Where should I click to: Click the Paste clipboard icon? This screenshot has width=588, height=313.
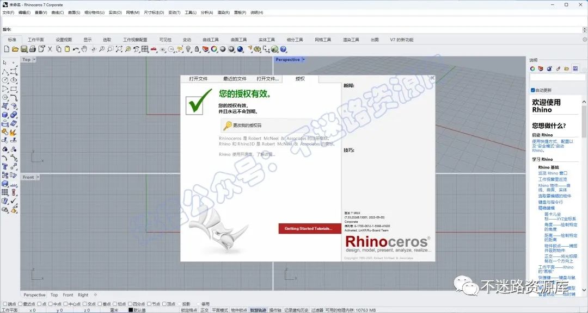coord(67,49)
